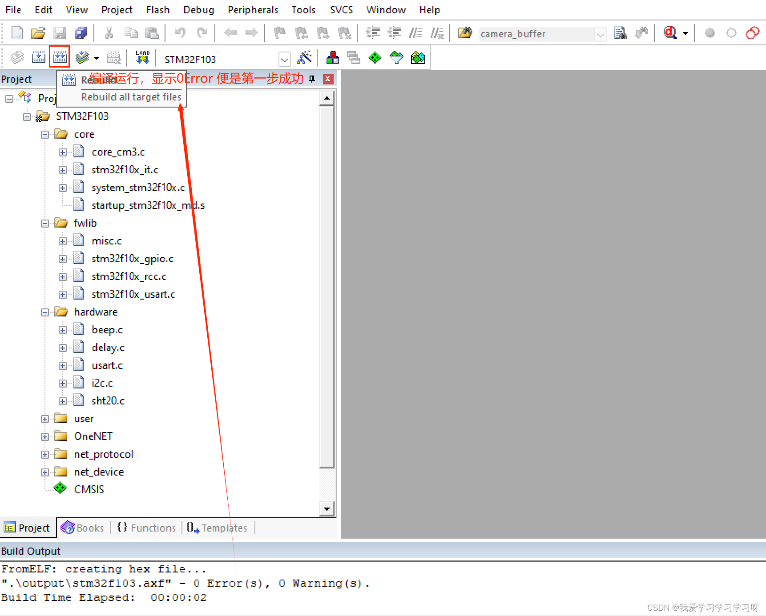Screen dimensions: 766x616
Task: Click the Rebuild all target files icon
Action: pyautogui.click(x=60, y=57)
